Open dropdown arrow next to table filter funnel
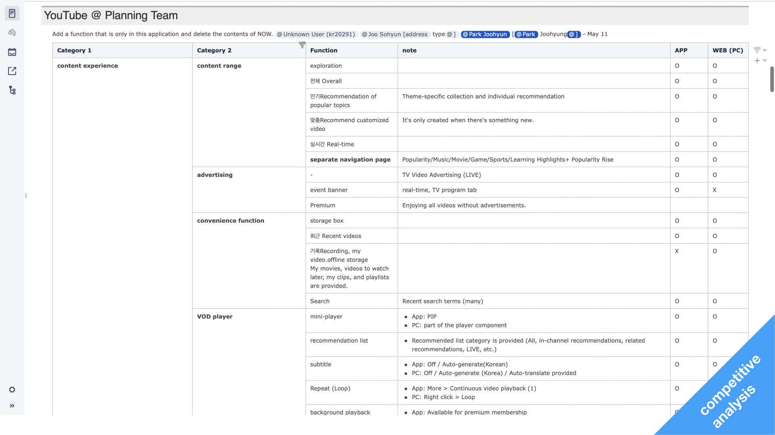775x435 pixels. coord(765,50)
